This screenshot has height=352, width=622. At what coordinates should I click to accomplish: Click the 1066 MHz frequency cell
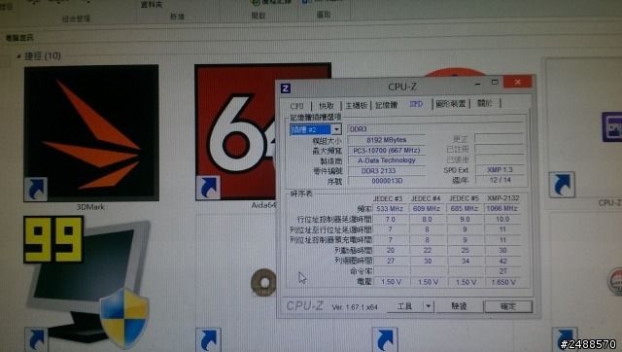coord(502,208)
